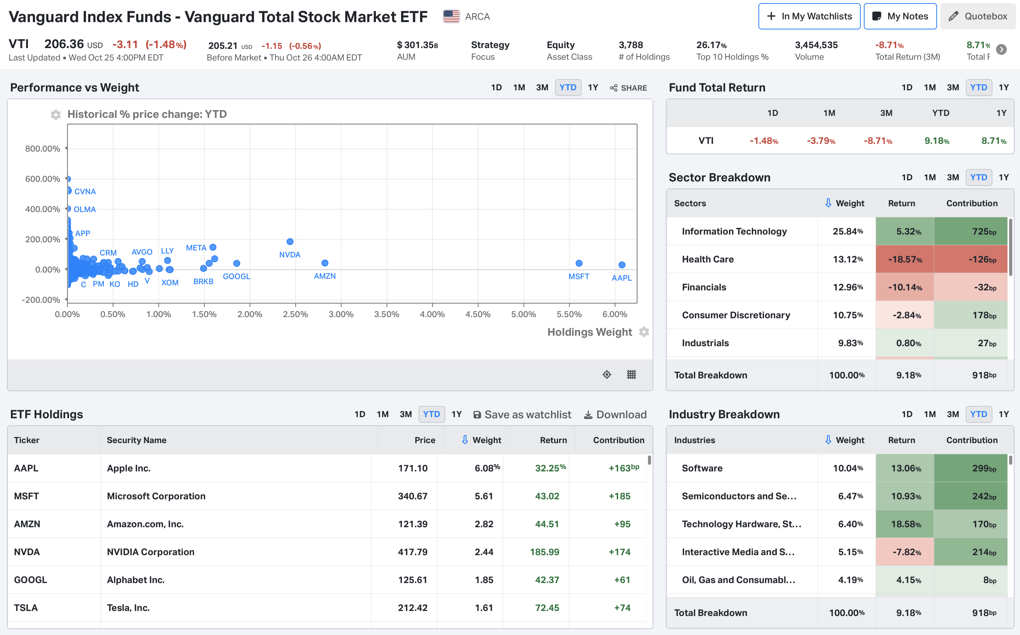Select 3M period in Fund Total Return
Image resolution: width=1020 pixels, height=635 pixels.
(x=953, y=87)
